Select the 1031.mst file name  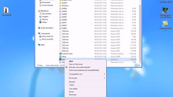pos(65,34)
